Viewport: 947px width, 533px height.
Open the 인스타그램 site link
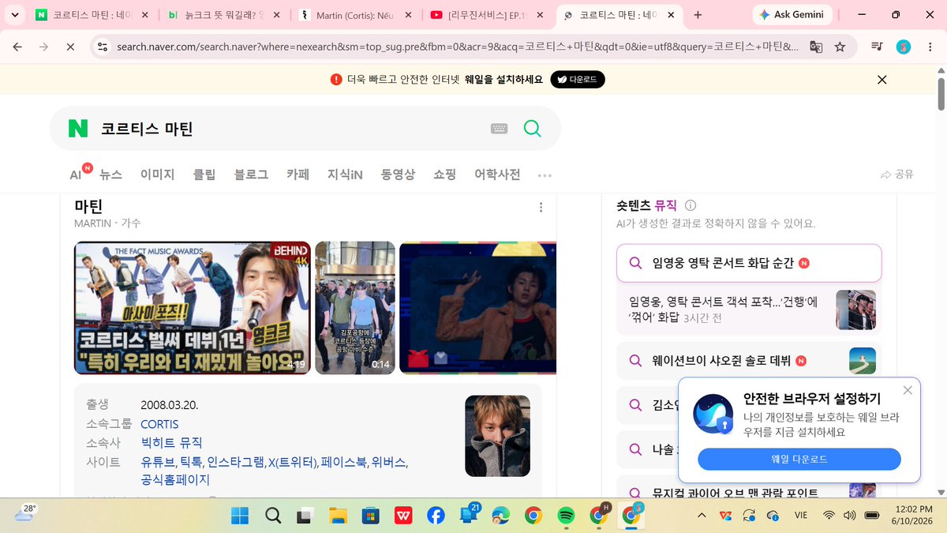[235, 462]
